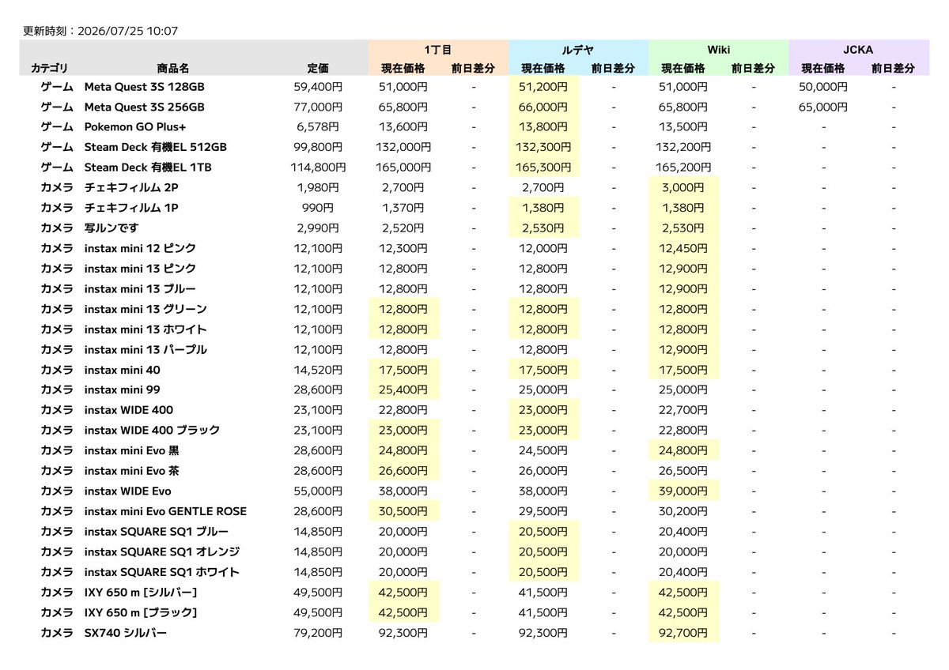Select product name Steam Deck 有機EL 1TB
Viewport: 949px width, 670px height.
tap(148, 167)
